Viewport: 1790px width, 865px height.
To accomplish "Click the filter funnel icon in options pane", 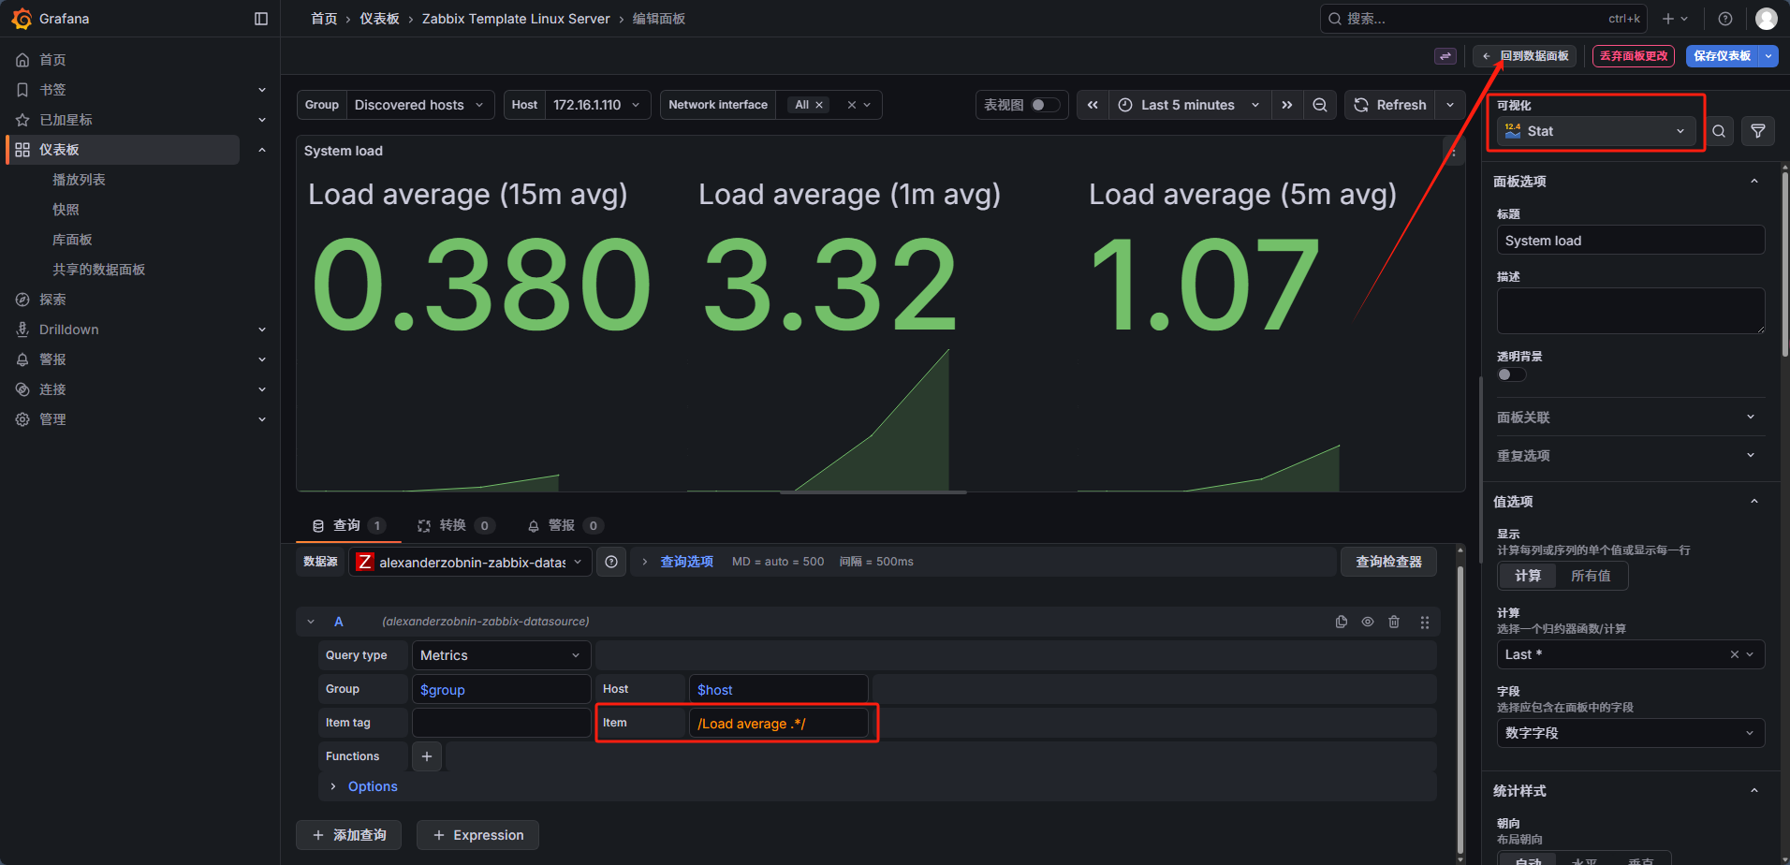I will point(1758,131).
